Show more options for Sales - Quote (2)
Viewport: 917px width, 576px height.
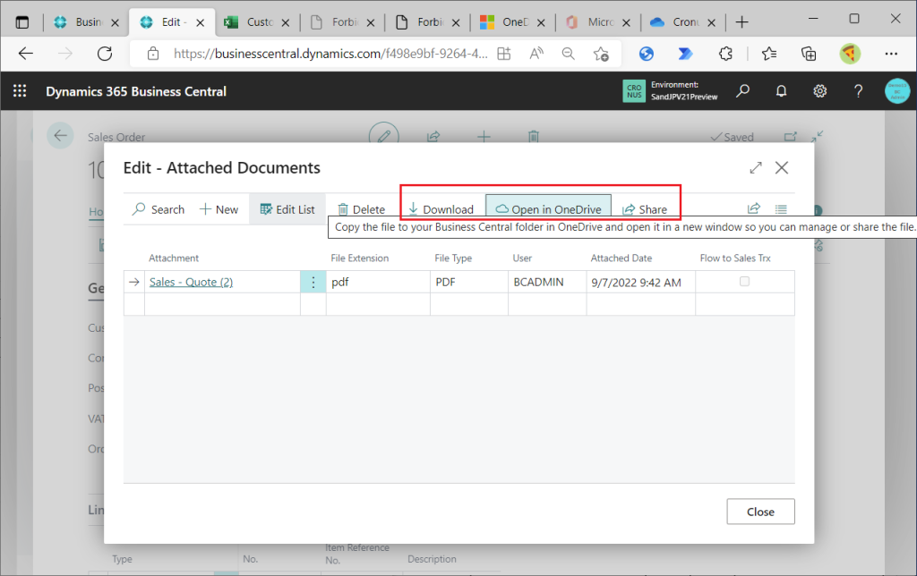coord(313,282)
